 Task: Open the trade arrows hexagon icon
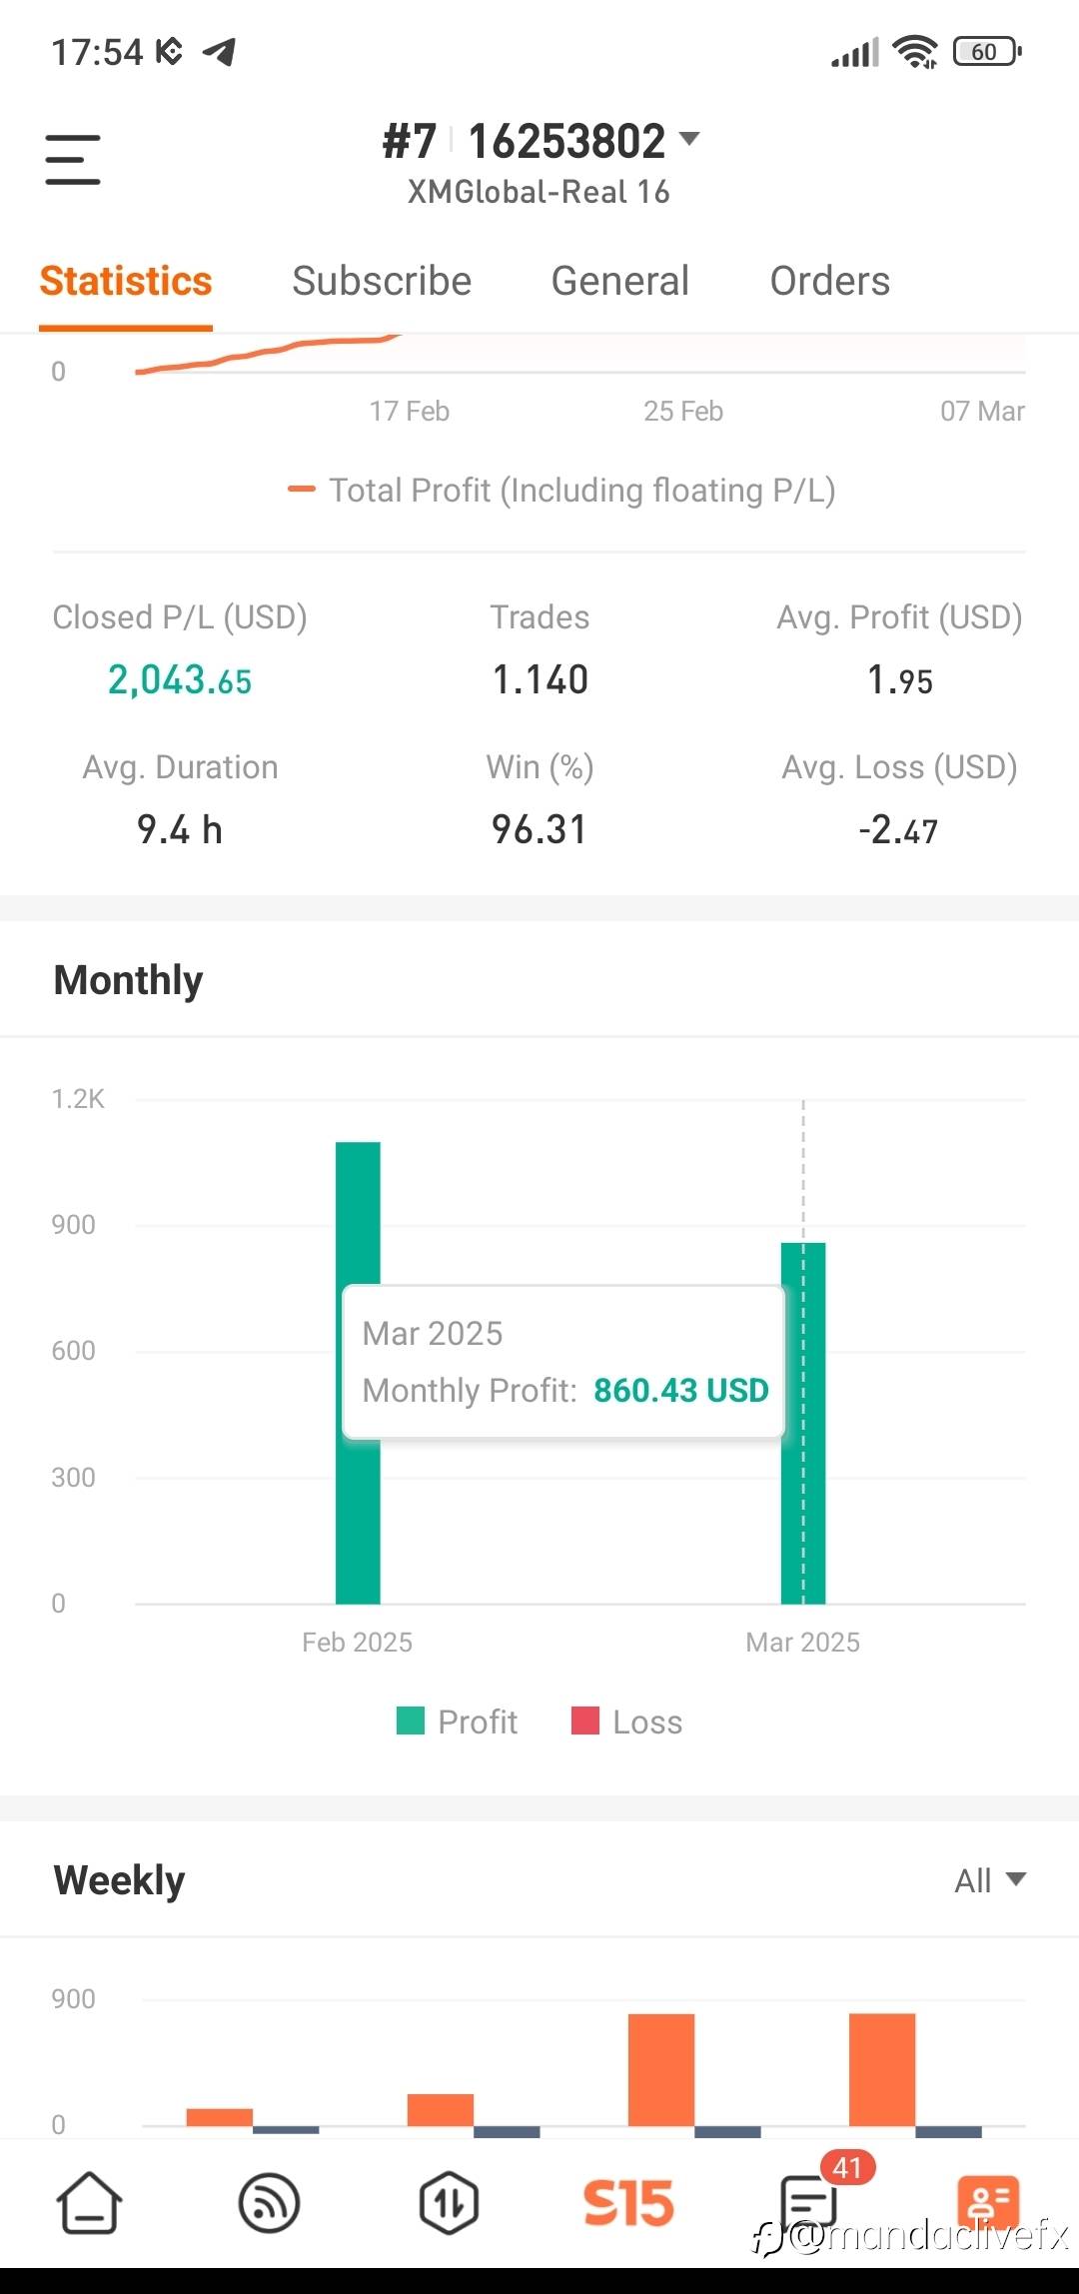click(449, 2202)
